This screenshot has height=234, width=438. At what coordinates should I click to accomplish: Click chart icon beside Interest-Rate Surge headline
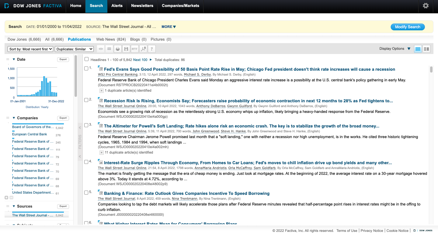coord(101,162)
